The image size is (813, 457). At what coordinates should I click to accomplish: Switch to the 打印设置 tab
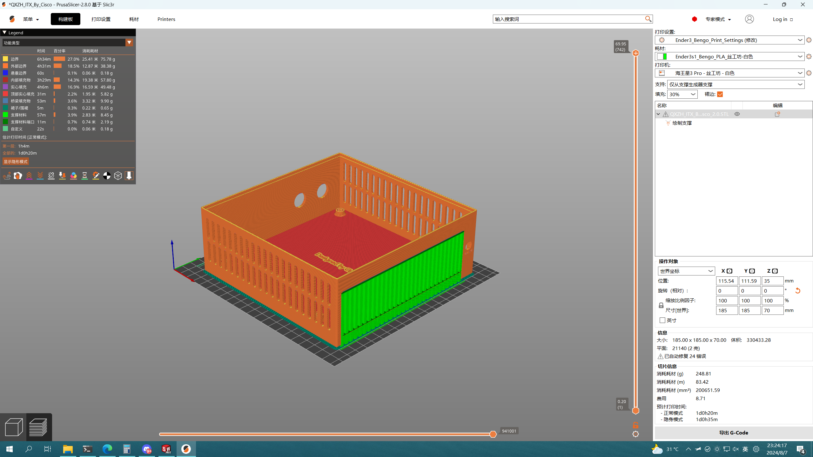[x=101, y=19]
